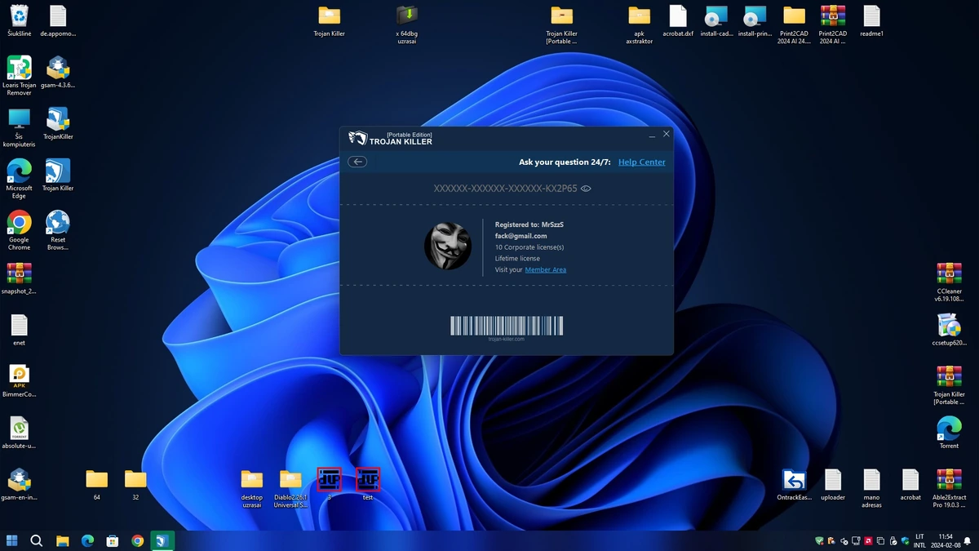
Task: Open the Help Center link
Action: pyautogui.click(x=641, y=162)
